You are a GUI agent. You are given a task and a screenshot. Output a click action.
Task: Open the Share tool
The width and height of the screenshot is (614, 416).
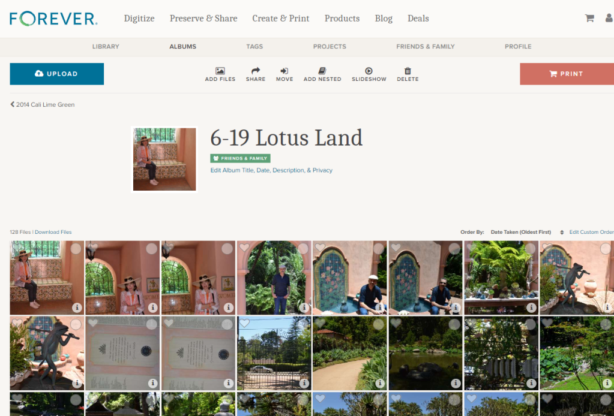click(255, 71)
